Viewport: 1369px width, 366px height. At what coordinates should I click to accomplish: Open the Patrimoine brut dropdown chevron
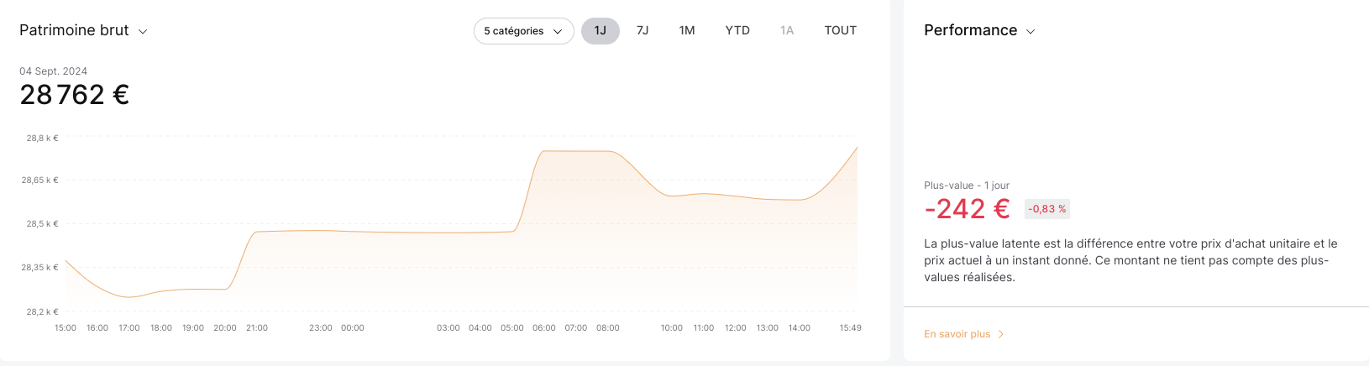pyautogui.click(x=143, y=32)
